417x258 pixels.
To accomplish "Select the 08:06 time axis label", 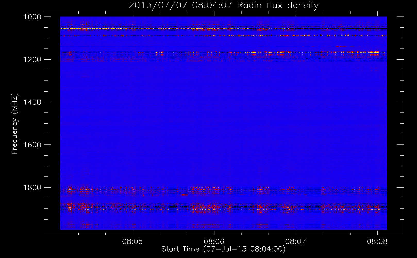I will tap(214, 242).
